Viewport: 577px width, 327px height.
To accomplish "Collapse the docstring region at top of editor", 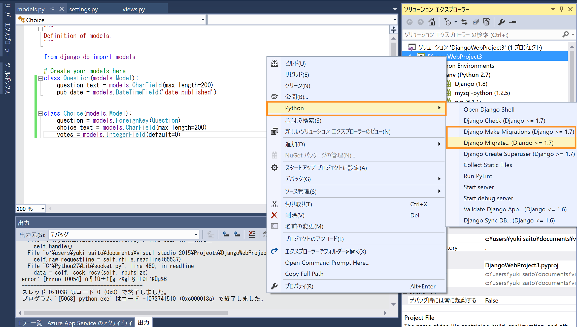I will click(40, 29).
